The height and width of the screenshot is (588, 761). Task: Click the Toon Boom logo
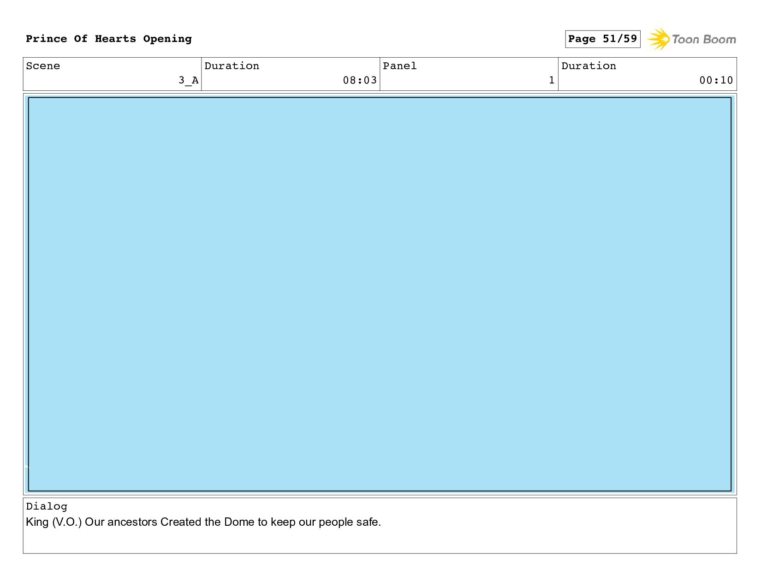(691, 39)
